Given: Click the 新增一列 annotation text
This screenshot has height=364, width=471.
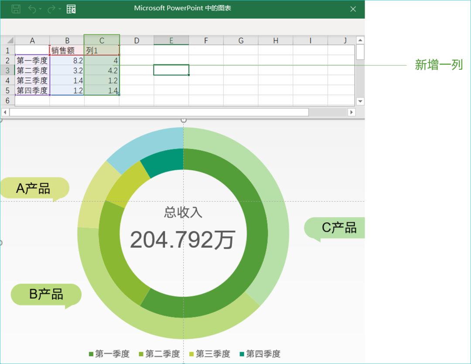Looking at the screenshot, I should point(439,65).
